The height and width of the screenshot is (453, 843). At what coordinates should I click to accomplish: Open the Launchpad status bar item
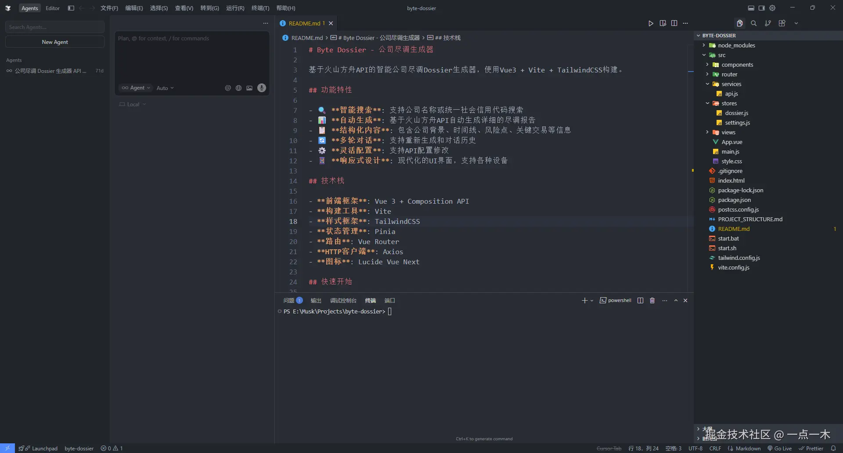coord(38,448)
